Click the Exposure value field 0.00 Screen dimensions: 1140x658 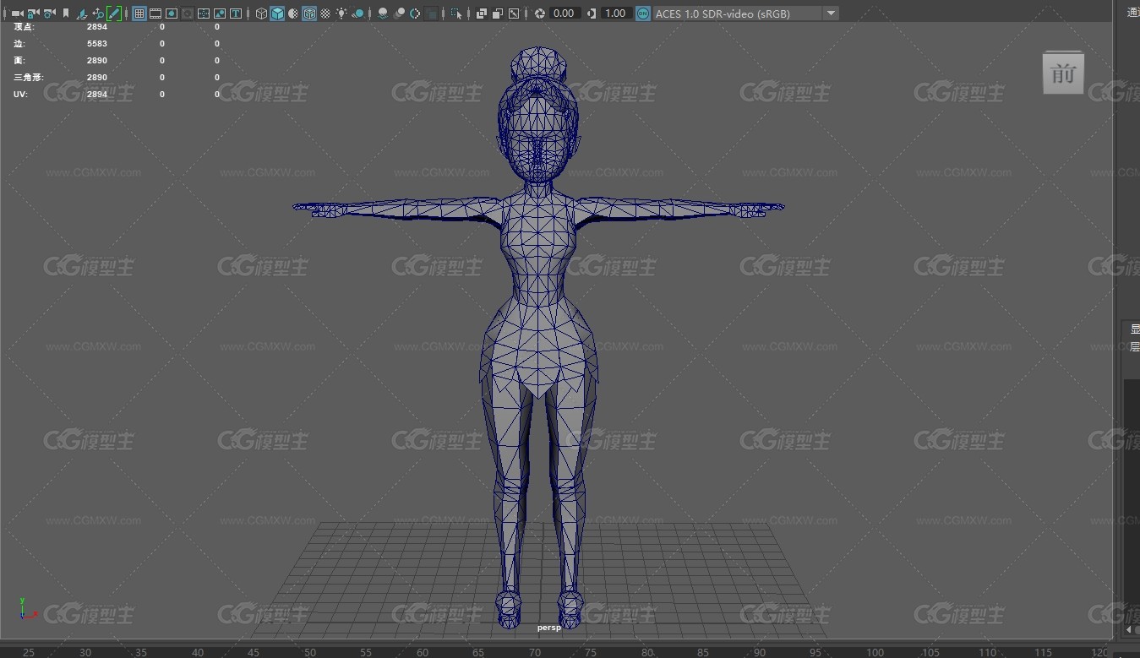click(x=565, y=14)
